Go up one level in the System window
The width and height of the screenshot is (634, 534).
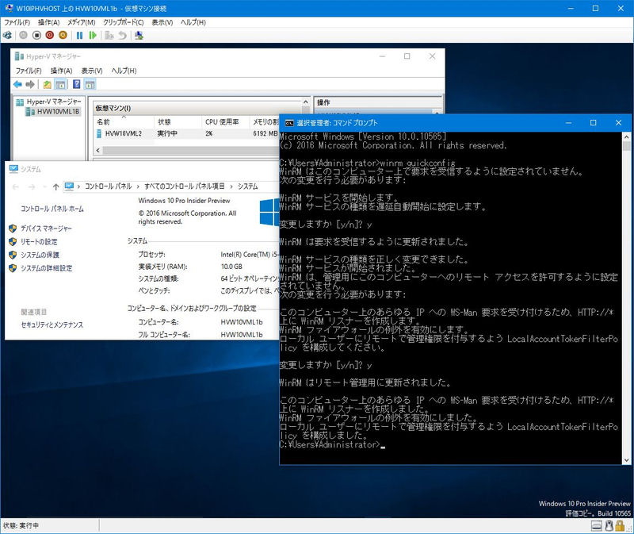(x=55, y=186)
